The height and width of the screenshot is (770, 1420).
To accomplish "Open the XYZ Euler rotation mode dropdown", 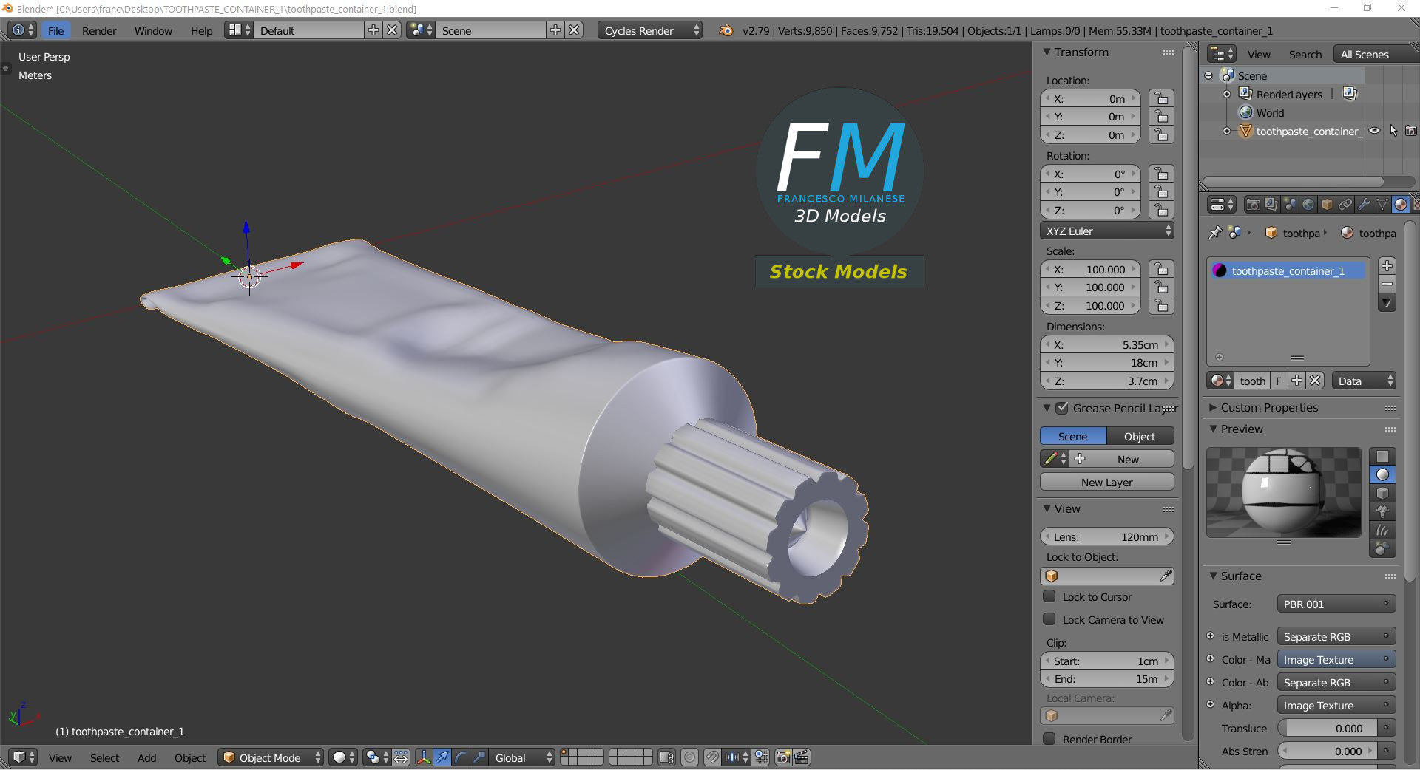I will 1107,231.
